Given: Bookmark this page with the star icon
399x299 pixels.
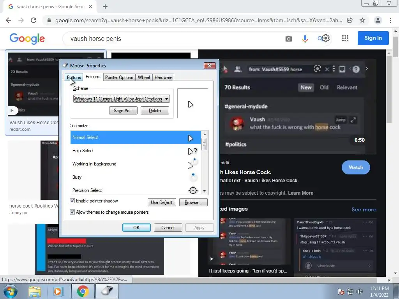Looking at the screenshot, I should click(362, 20).
